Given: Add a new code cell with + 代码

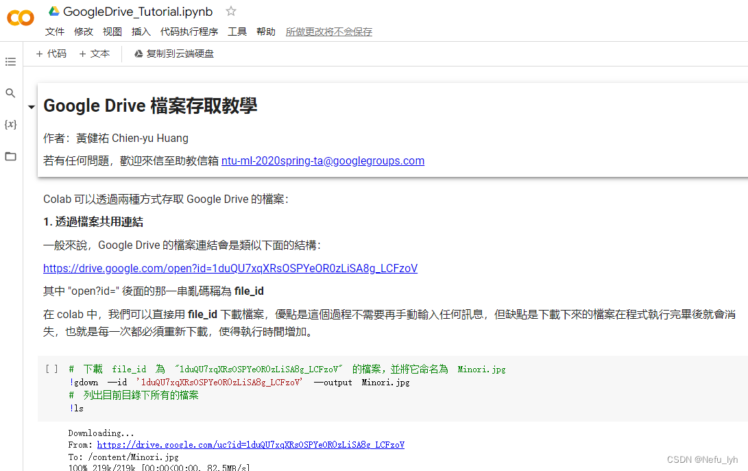Looking at the screenshot, I should (51, 53).
